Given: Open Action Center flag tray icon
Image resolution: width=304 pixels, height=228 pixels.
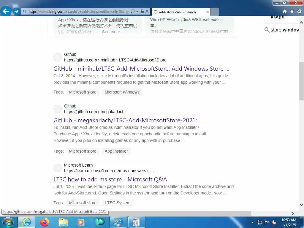Looking at the screenshot, I should pyautogui.click(x=267, y=222).
